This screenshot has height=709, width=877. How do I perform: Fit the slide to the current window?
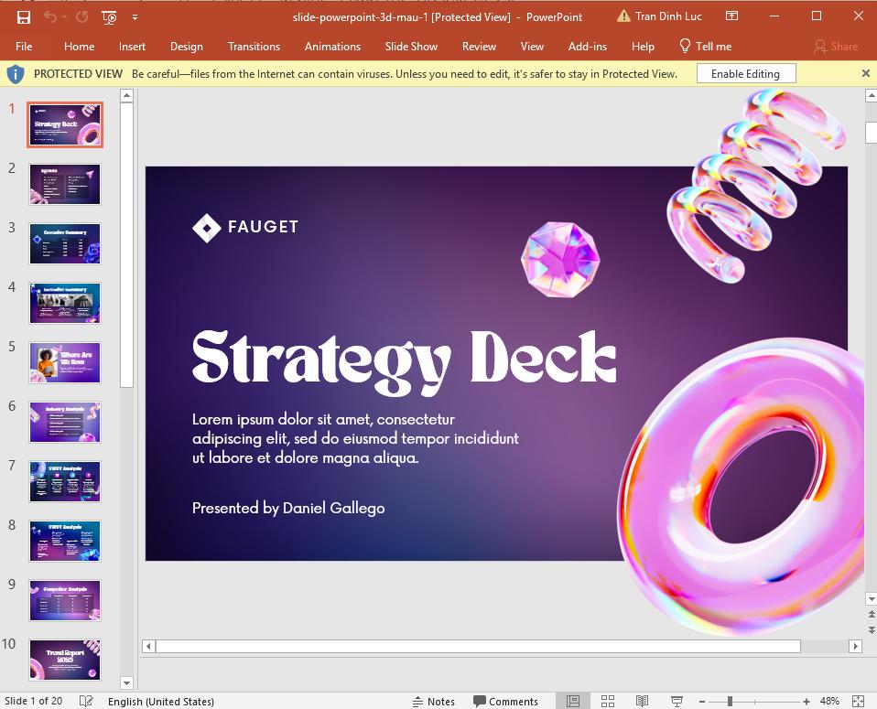pos(858,702)
